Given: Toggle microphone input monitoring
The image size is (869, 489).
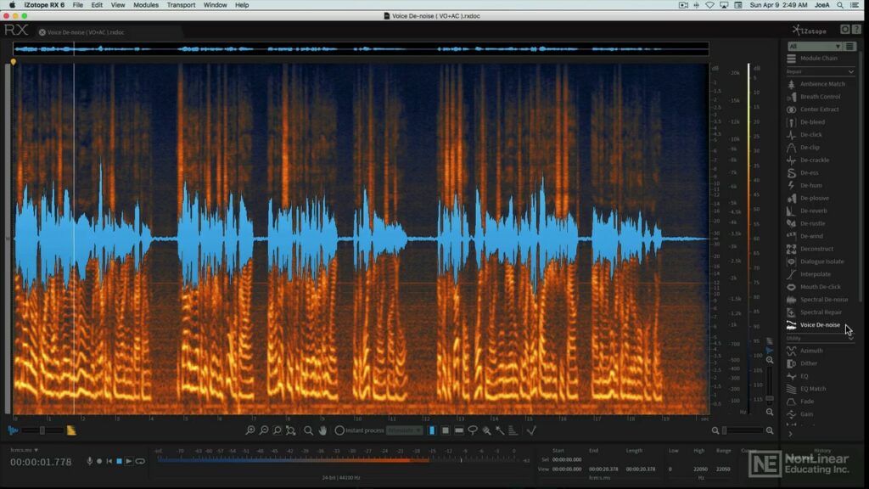Looking at the screenshot, I should (x=89, y=461).
